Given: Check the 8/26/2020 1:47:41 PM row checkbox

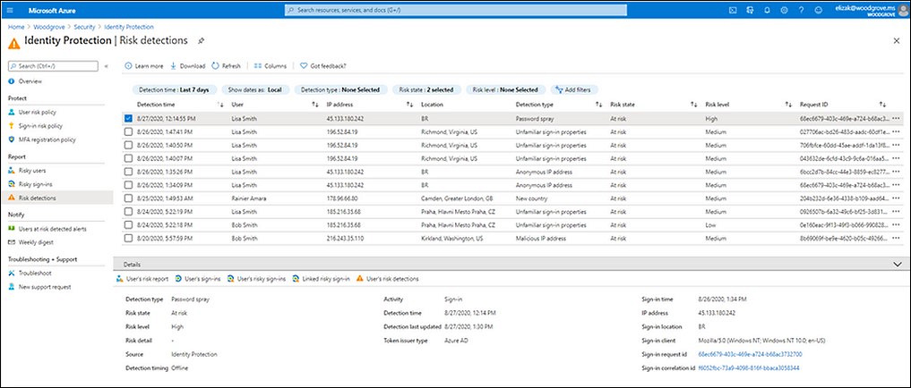Looking at the screenshot, I should (128, 131).
